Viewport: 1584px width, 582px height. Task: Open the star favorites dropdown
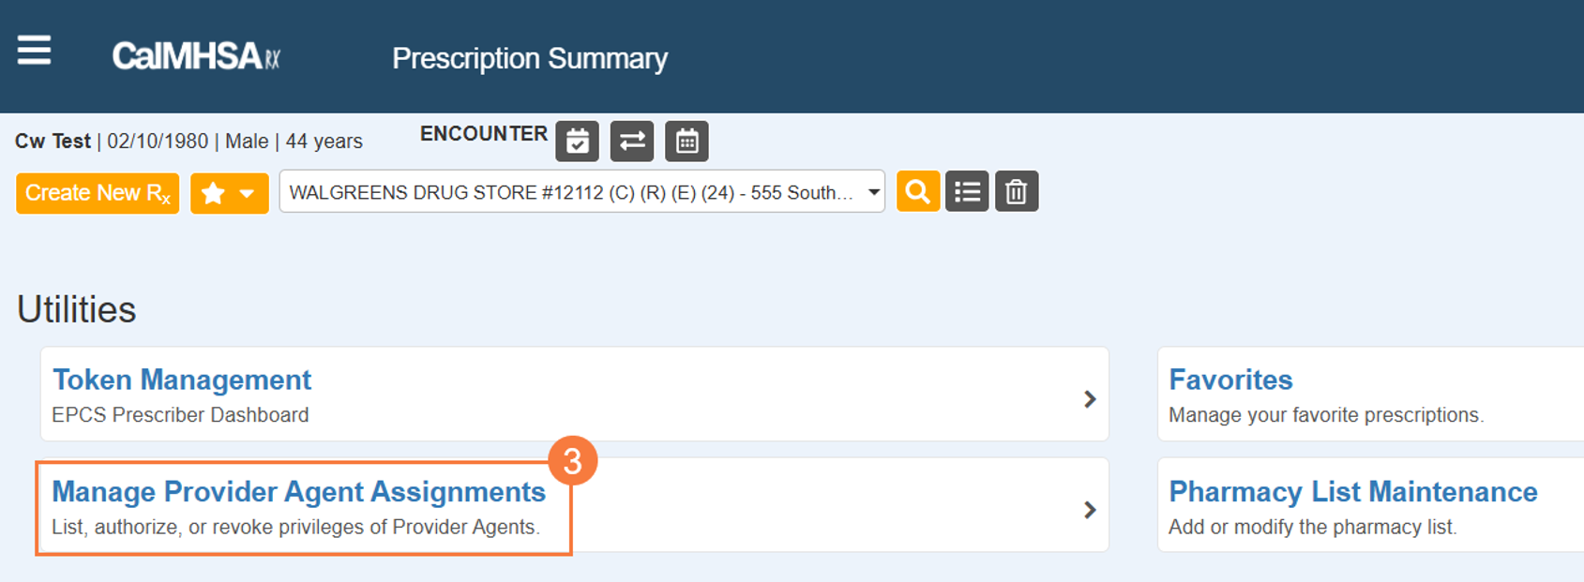click(230, 193)
